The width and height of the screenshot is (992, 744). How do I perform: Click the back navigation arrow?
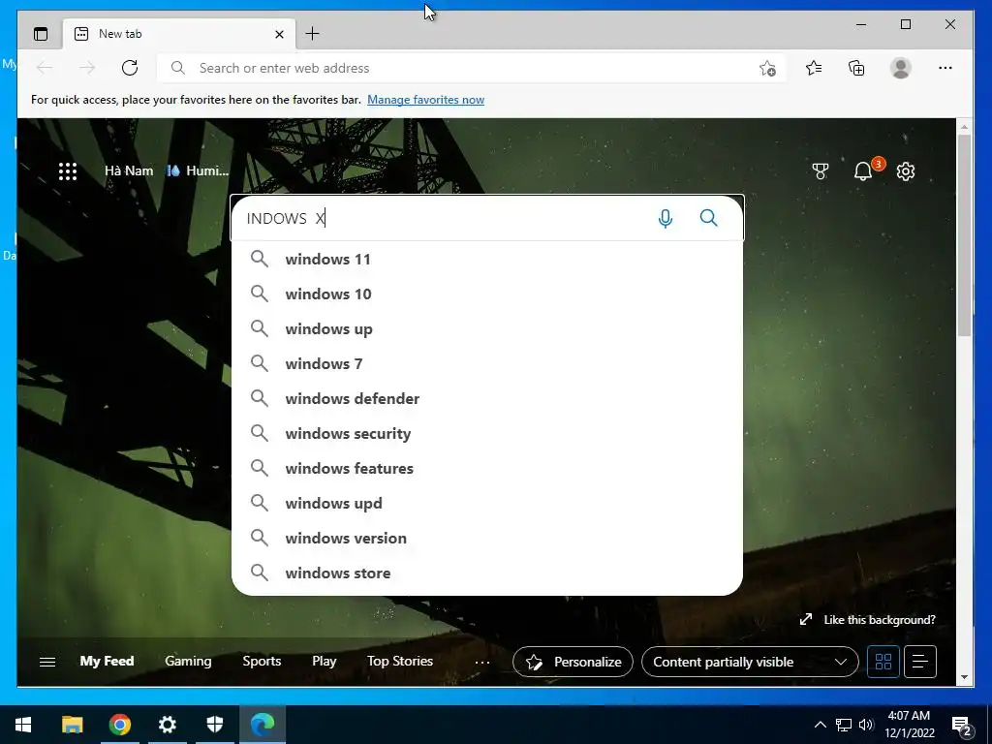[x=45, y=68]
